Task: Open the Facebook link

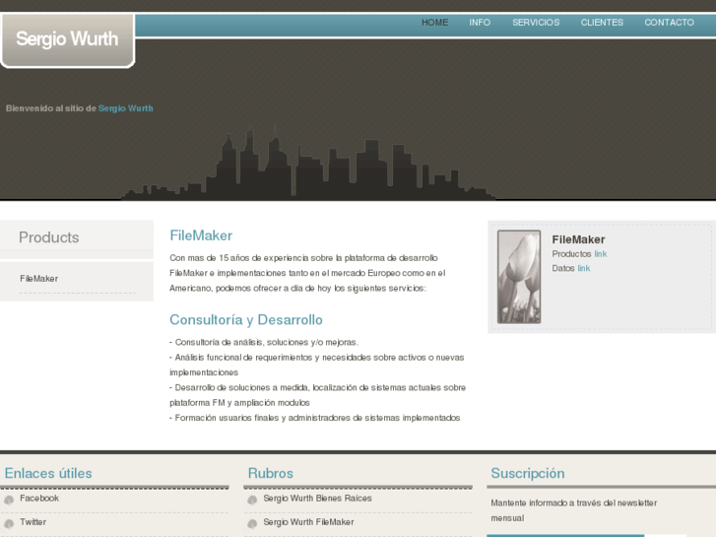Action: [x=39, y=499]
